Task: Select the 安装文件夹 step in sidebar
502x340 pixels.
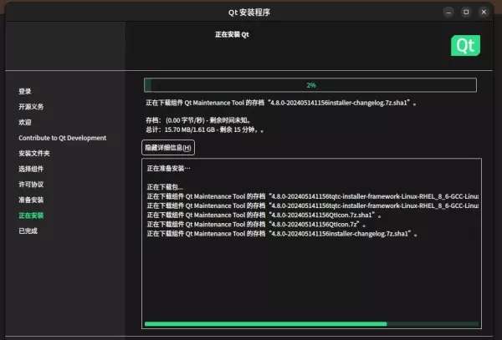Action: coord(34,154)
